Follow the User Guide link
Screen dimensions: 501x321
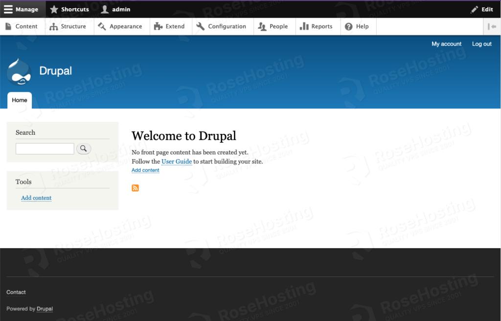[176, 161]
